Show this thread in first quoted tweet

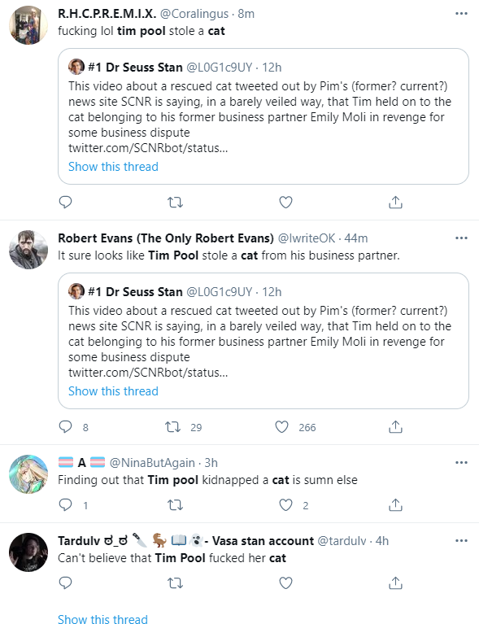tap(113, 166)
